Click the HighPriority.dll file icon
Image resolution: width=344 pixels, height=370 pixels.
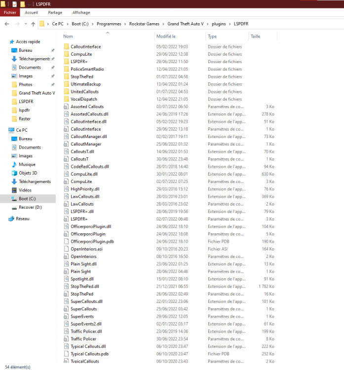(x=66, y=189)
